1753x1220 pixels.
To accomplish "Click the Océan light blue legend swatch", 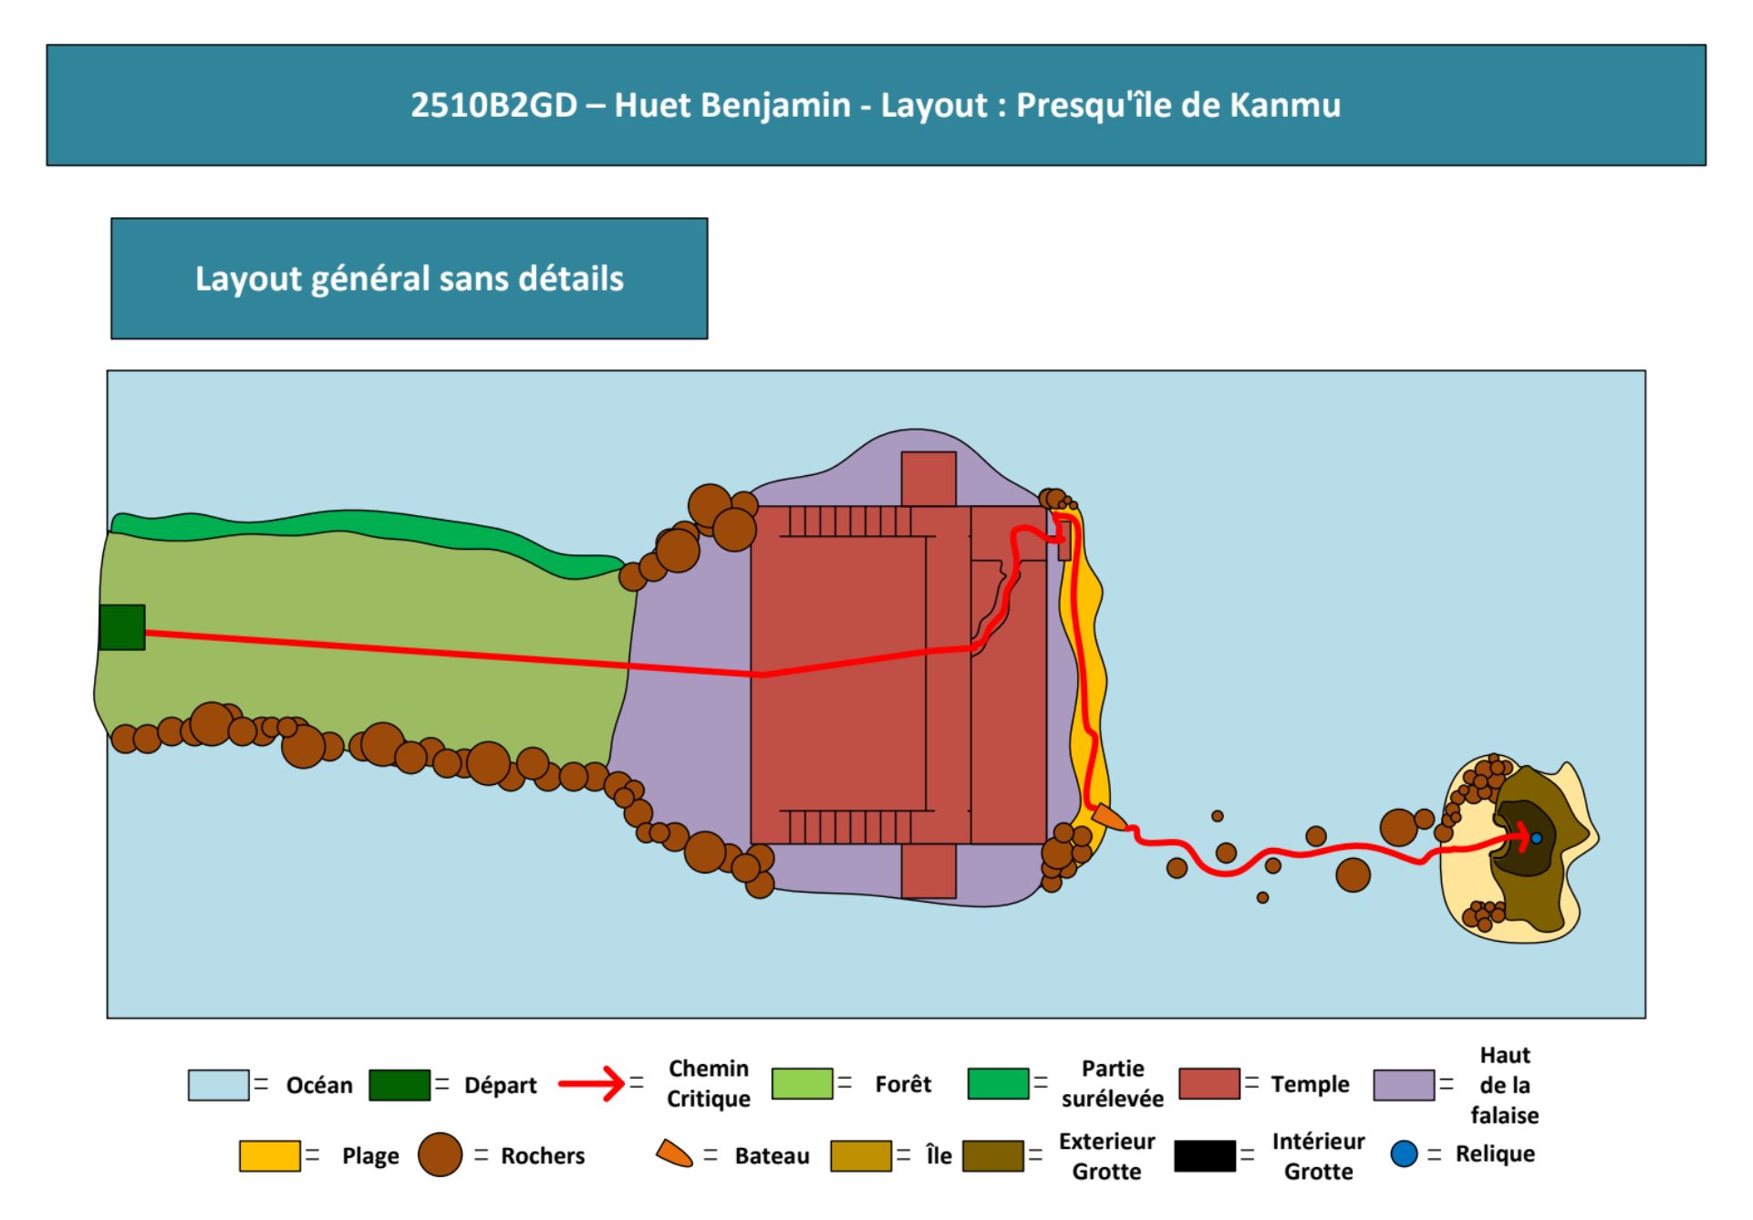I will pyautogui.click(x=218, y=1085).
